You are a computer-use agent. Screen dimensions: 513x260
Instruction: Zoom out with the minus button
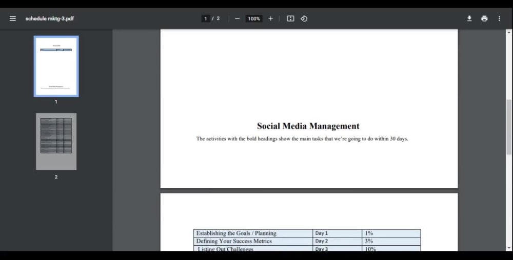point(238,18)
